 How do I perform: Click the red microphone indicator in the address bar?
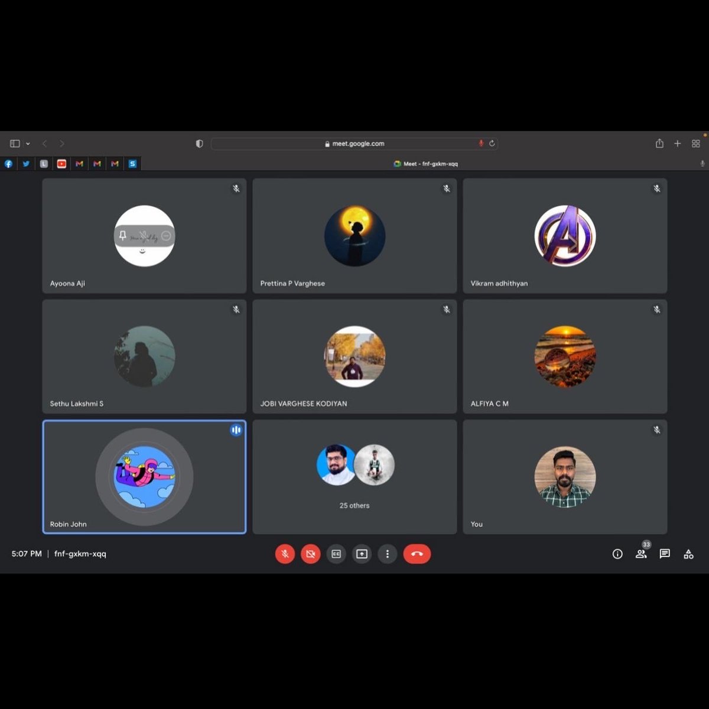(x=481, y=144)
